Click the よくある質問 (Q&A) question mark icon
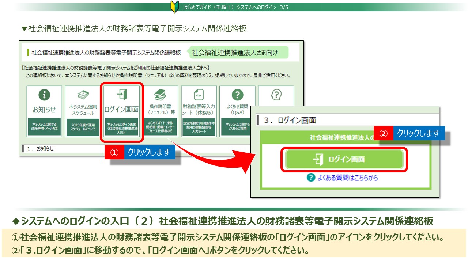The width and height of the screenshot is (468, 263). coord(237,95)
